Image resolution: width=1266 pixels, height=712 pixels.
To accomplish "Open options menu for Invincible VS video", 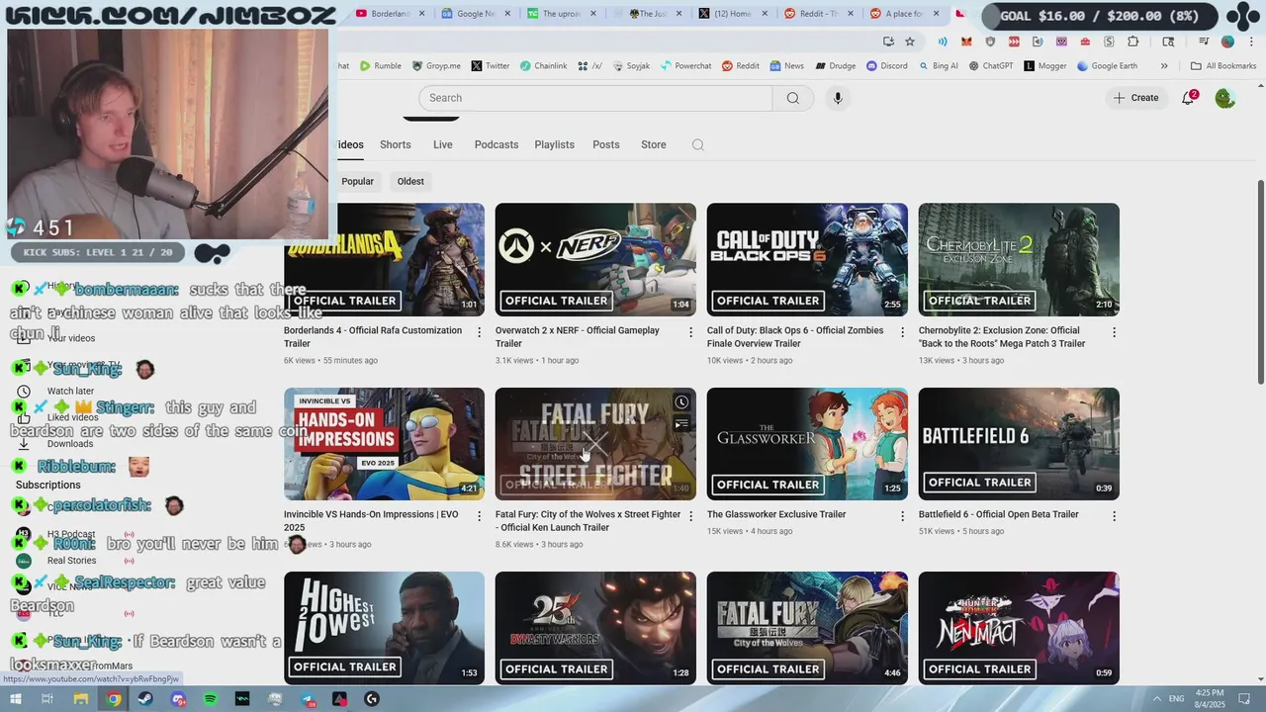I will (x=480, y=516).
